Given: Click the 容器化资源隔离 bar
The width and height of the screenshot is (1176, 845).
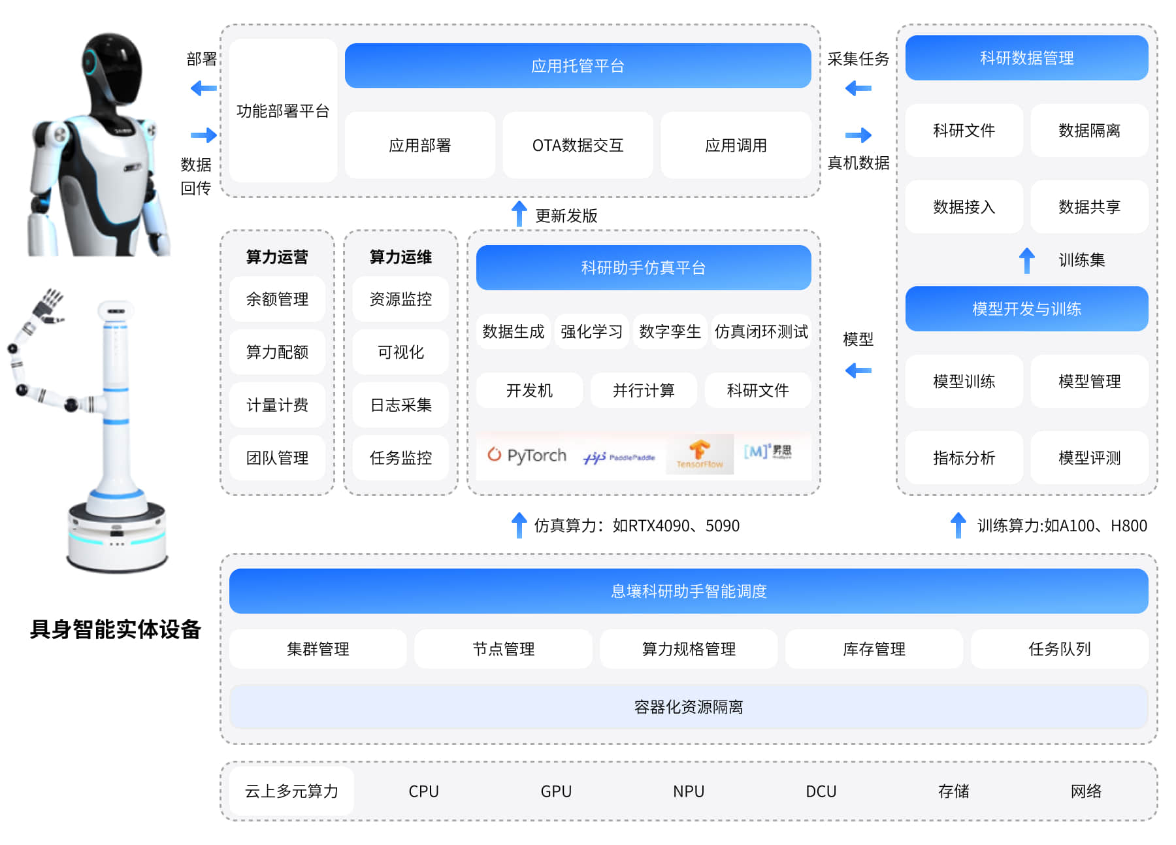Looking at the screenshot, I should 689,706.
